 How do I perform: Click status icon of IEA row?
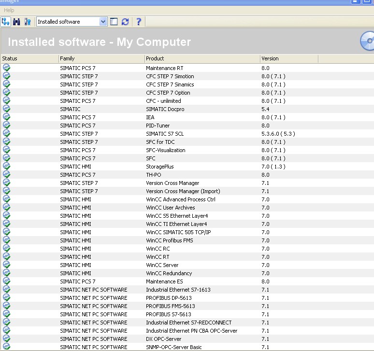[6, 117]
